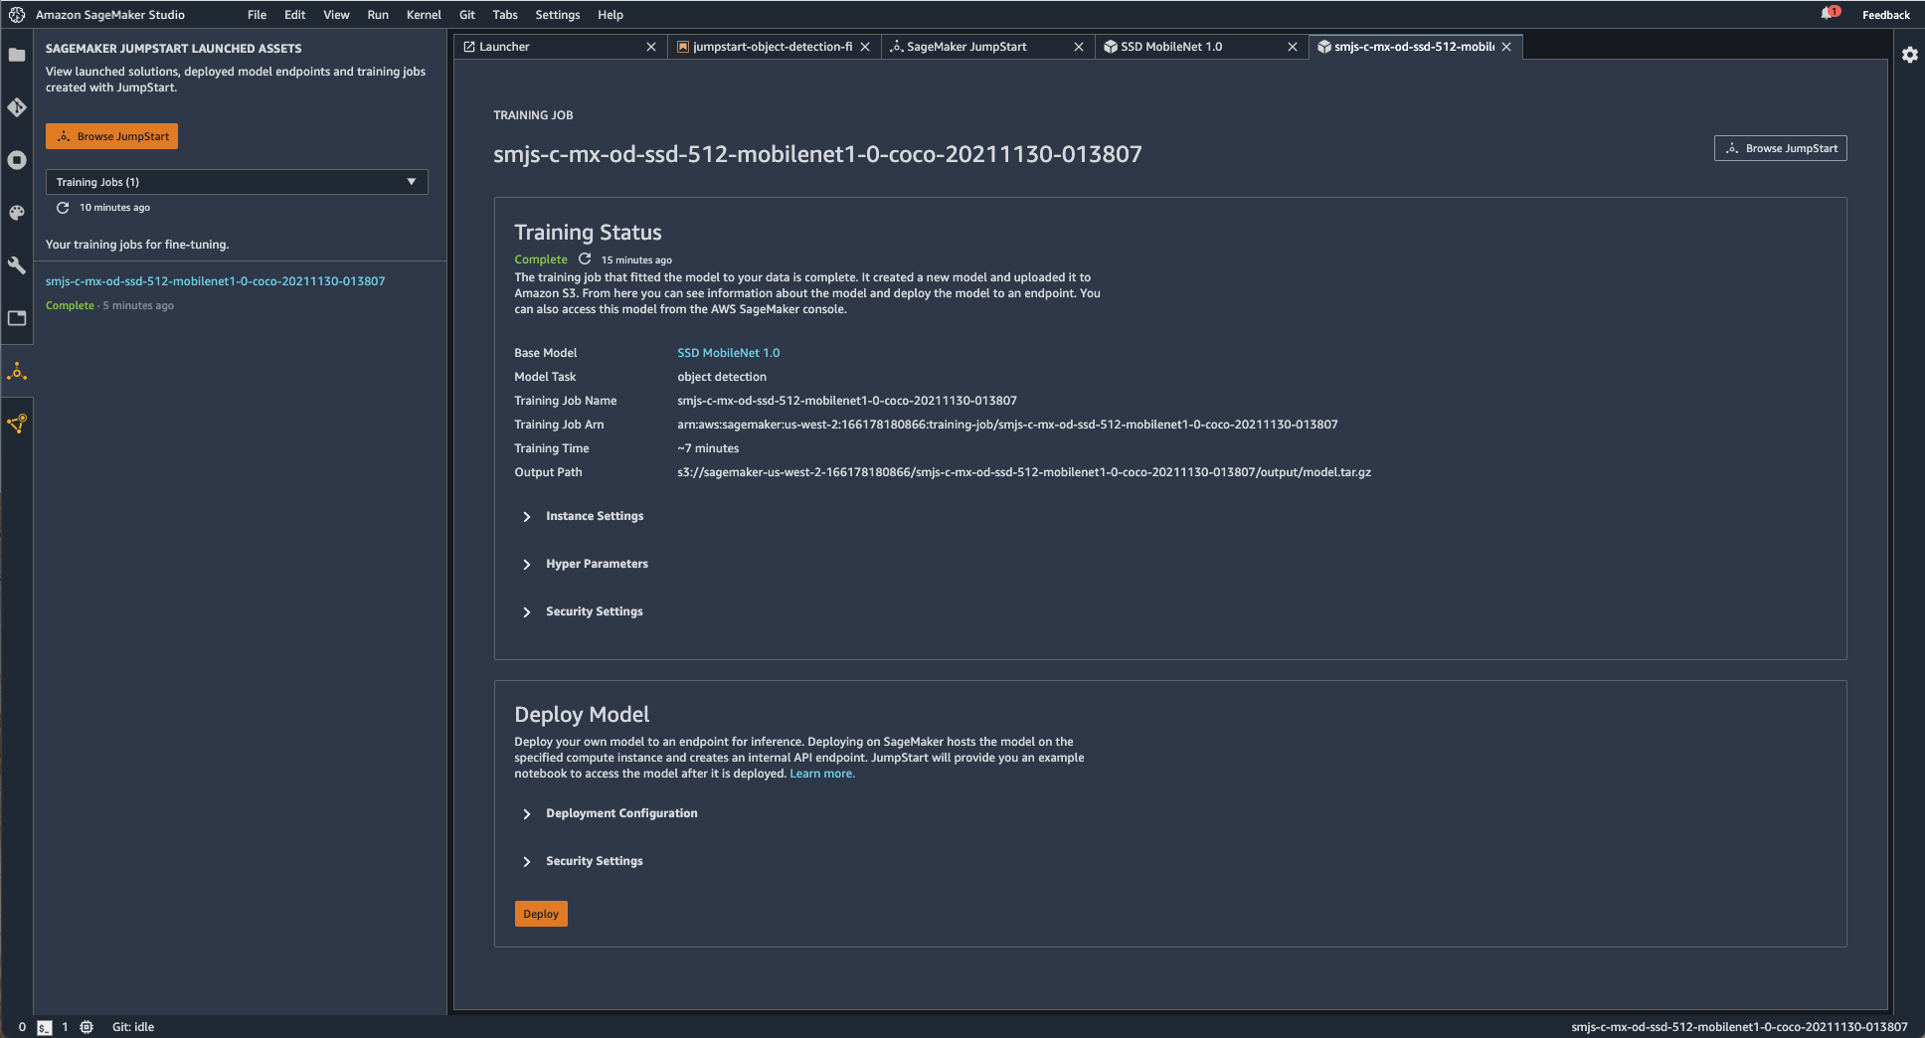Open the tabs list sidebar icon
The image size is (1925, 1038).
tap(17, 318)
